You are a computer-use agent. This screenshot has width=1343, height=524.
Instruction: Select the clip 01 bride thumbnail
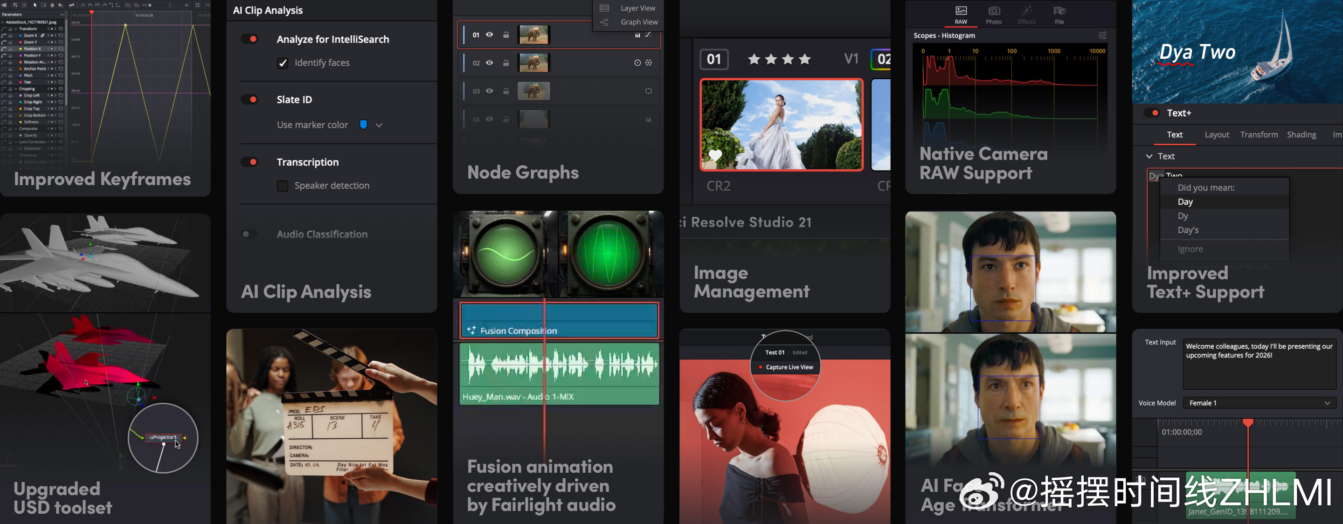click(x=781, y=125)
